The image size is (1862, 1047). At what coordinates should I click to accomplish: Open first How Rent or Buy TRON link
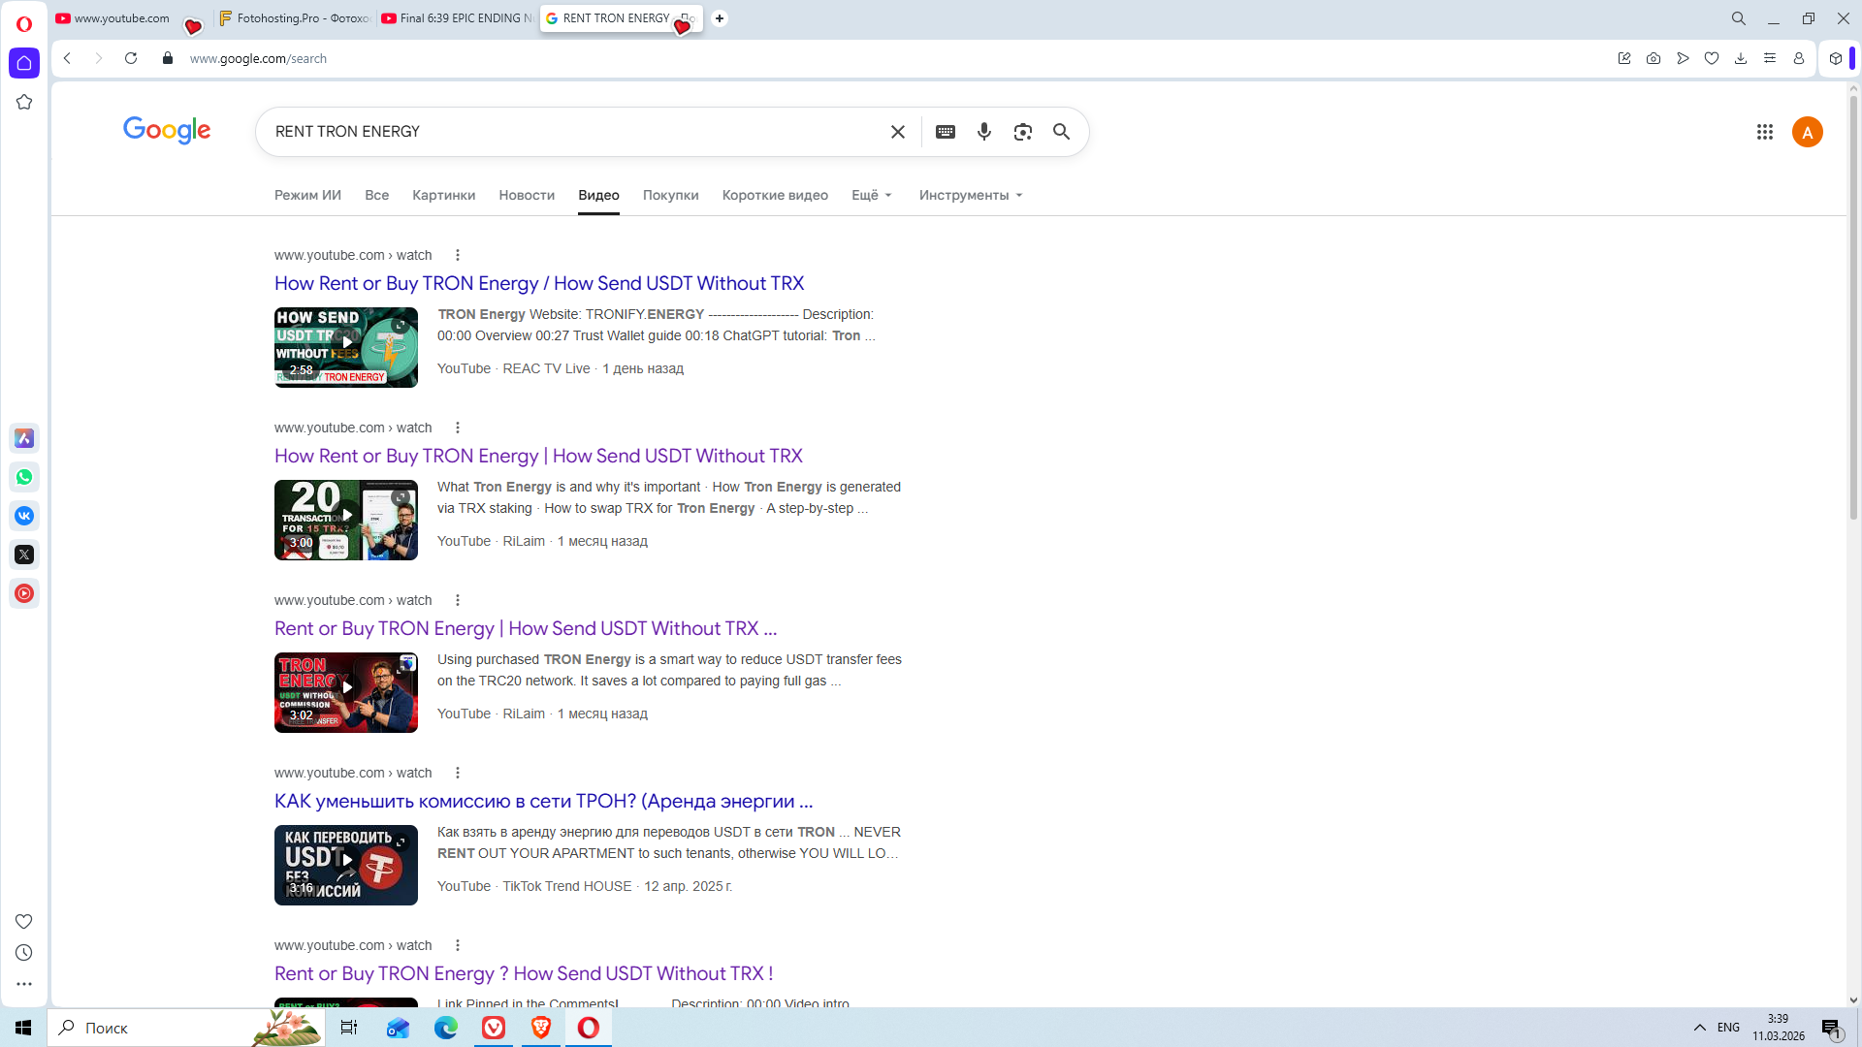click(x=538, y=283)
